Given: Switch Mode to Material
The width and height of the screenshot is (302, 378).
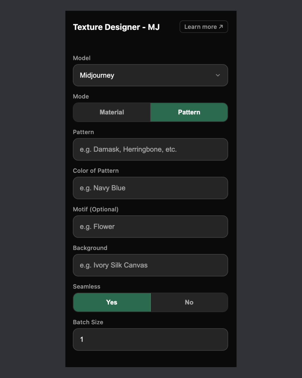Looking at the screenshot, I should coord(112,112).
